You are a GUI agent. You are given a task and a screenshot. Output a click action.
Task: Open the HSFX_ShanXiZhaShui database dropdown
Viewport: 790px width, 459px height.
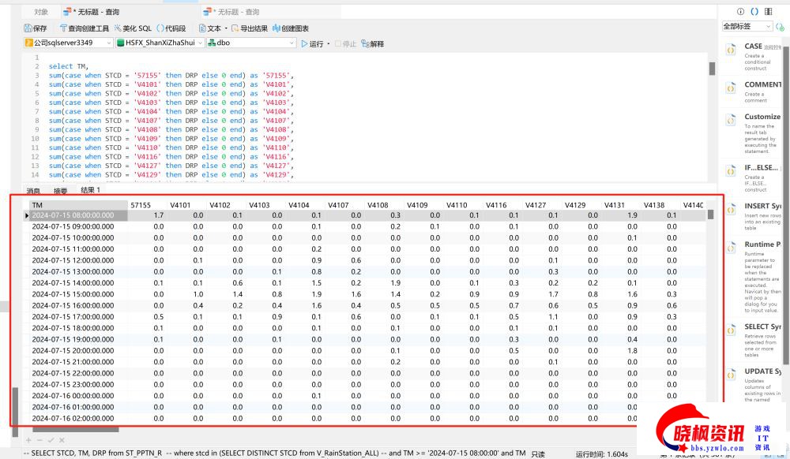coord(160,43)
